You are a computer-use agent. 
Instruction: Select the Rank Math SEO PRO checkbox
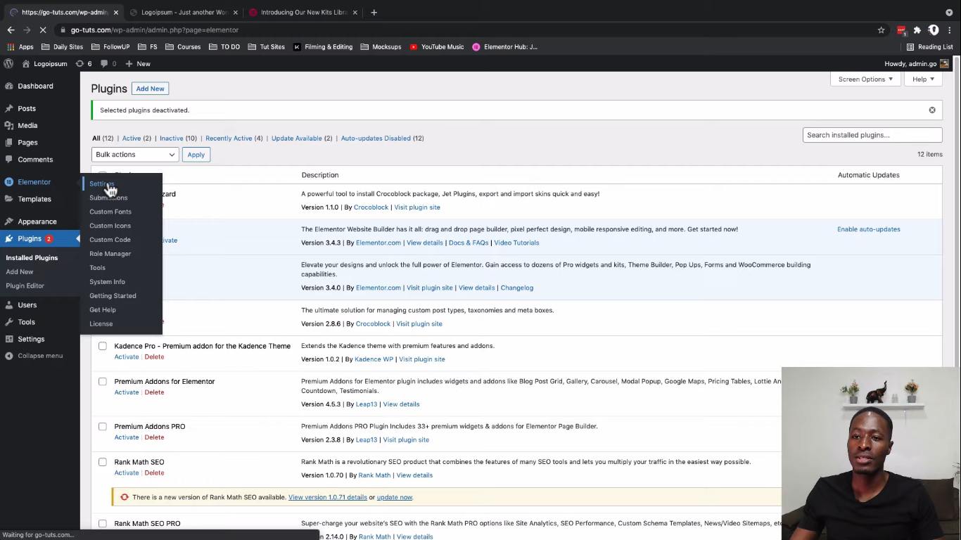[103, 523]
